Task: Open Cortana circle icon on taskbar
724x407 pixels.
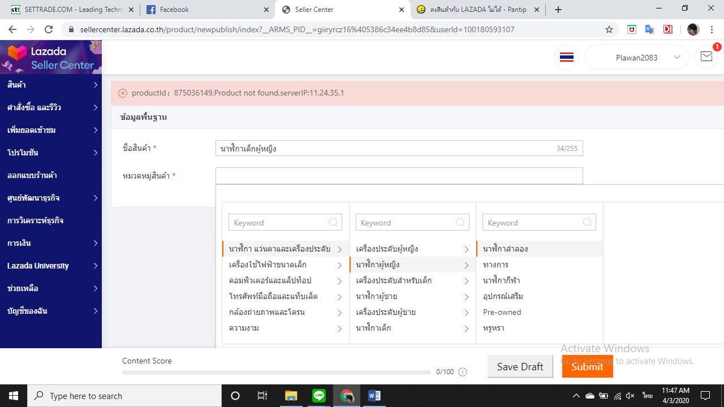Action: coord(235,396)
